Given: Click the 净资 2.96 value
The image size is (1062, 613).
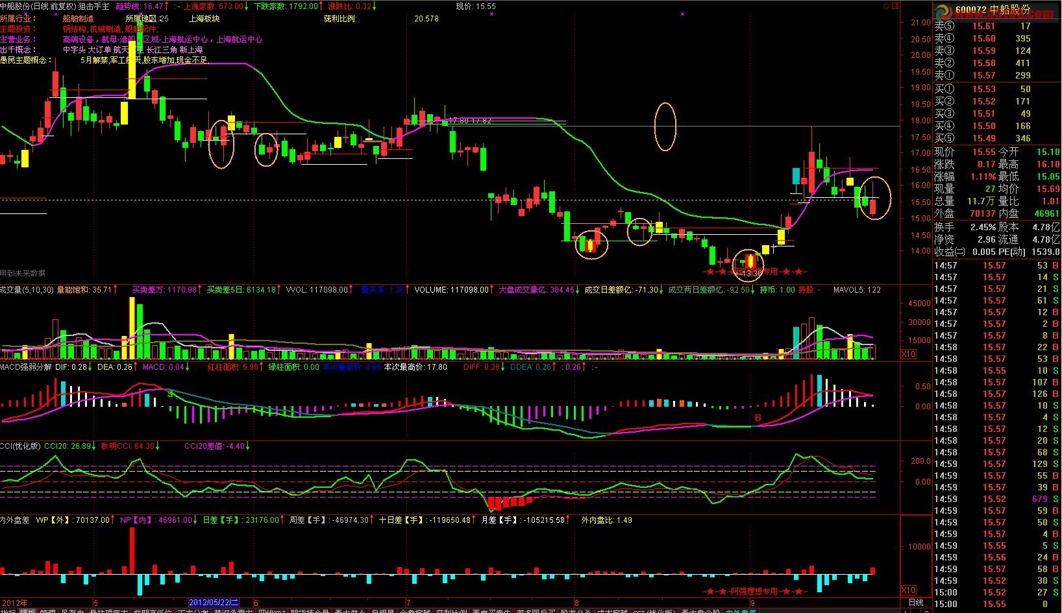Looking at the screenshot, I should (986, 239).
